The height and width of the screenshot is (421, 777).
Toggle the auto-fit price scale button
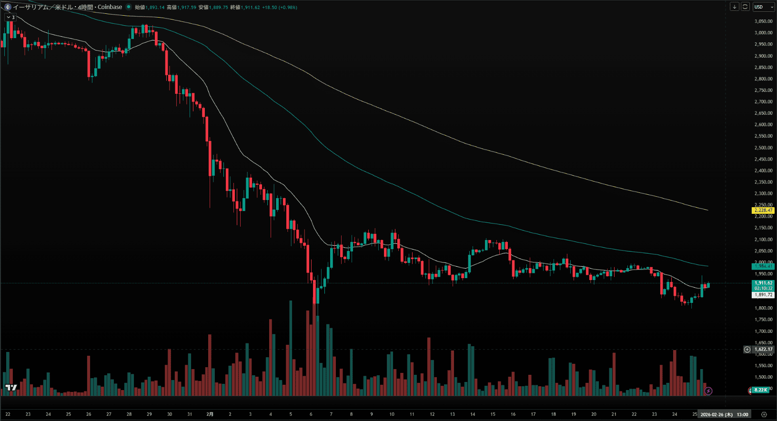[x=745, y=7]
